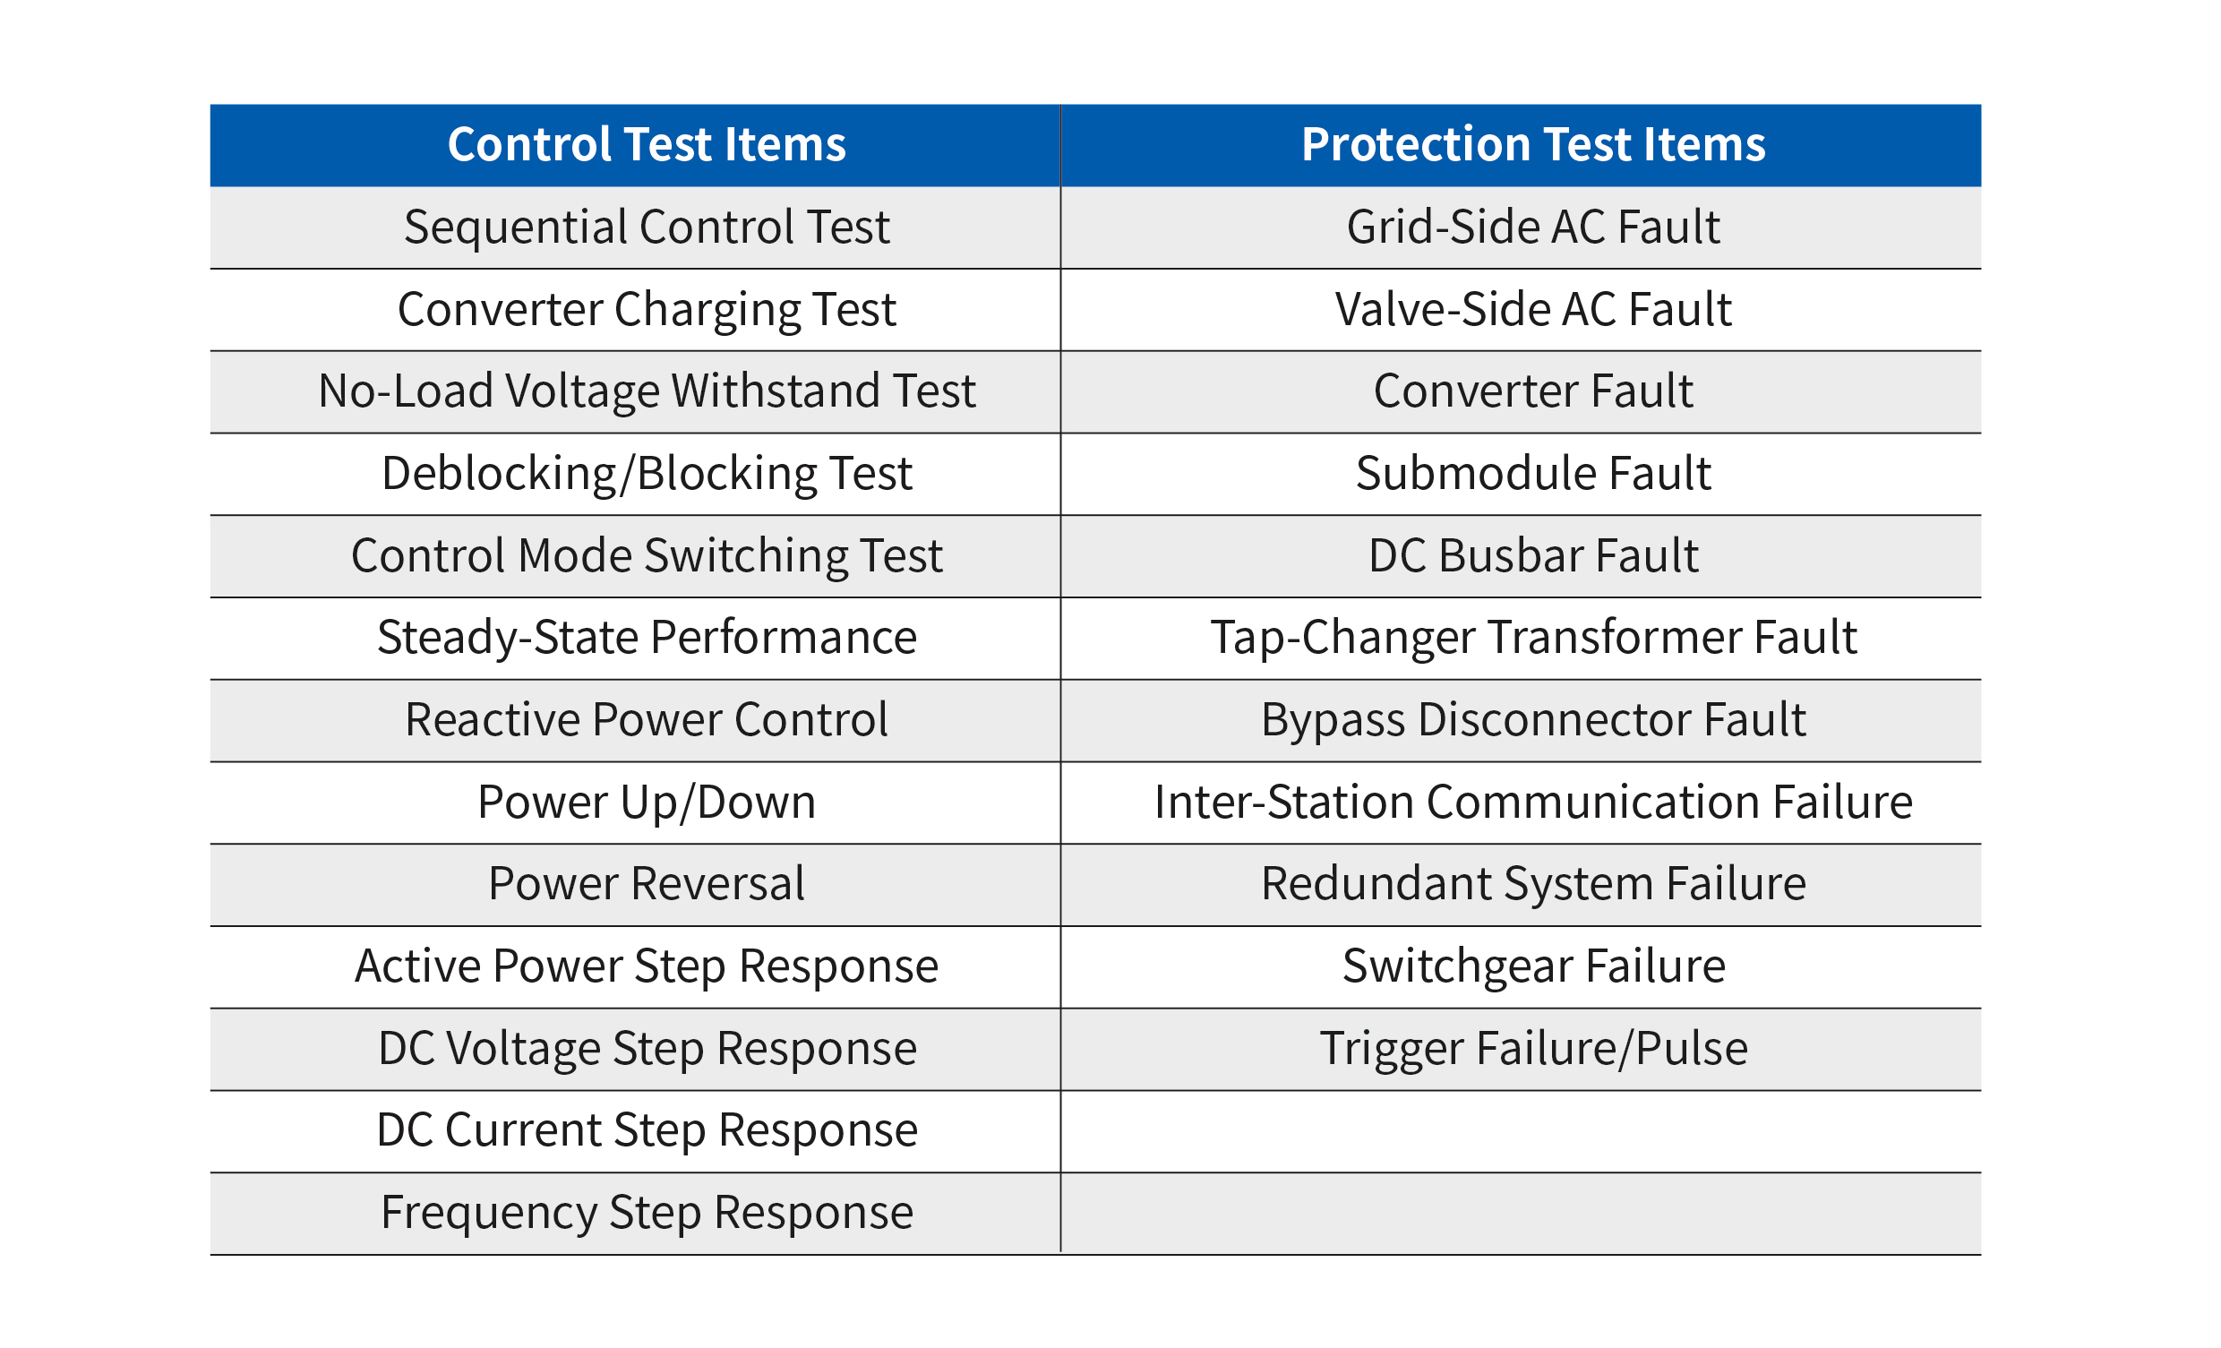Select the Steady-State Performance cell
This screenshot has width=2221, height=1348.
647,638
